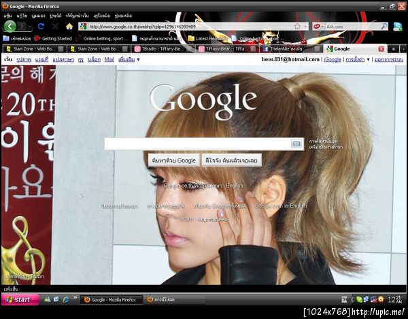408x319 pixels.
Task: Reload the page with the blue refresh icon
Action: (x=41, y=27)
